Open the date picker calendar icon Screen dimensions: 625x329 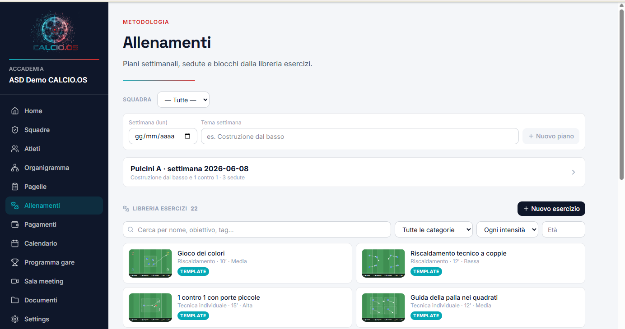(188, 136)
